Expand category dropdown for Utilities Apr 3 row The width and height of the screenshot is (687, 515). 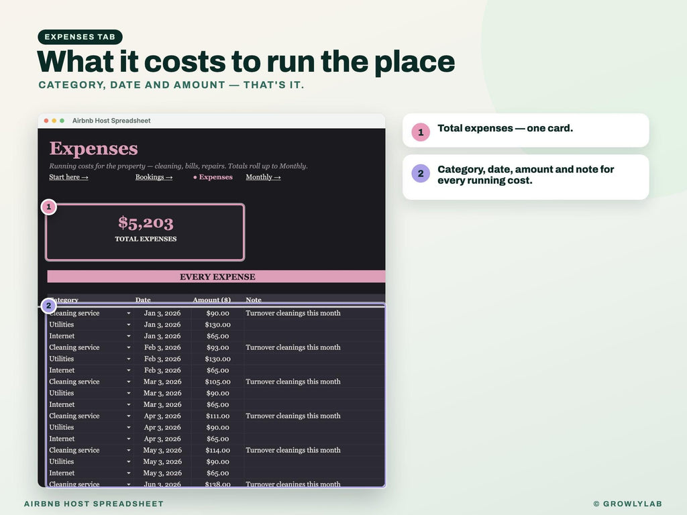[128, 427]
